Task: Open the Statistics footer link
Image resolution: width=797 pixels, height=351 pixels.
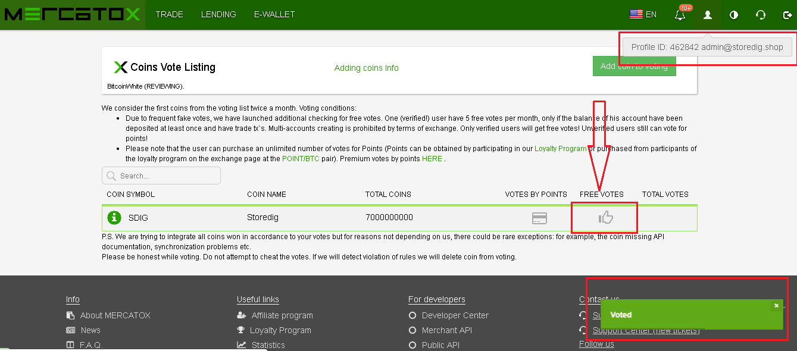Action: [x=268, y=345]
